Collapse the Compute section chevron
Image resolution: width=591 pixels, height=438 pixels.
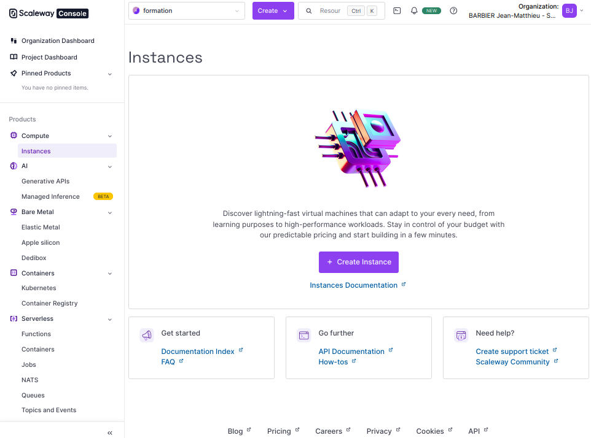(x=110, y=136)
